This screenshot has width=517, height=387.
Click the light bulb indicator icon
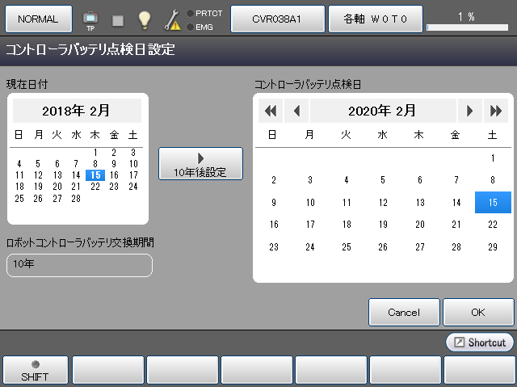tap(145, 19)
